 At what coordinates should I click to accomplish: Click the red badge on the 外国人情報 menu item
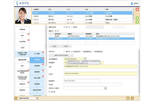[43, 77]
